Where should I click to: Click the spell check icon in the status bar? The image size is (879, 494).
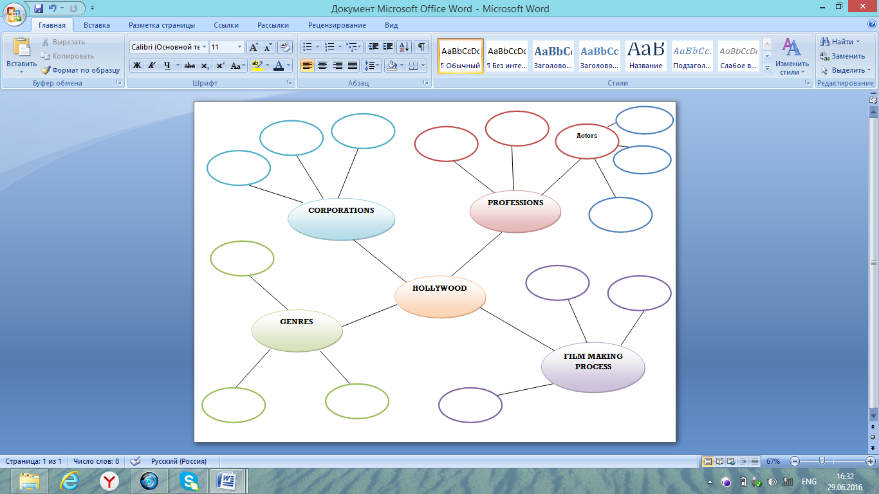point(135,461)
